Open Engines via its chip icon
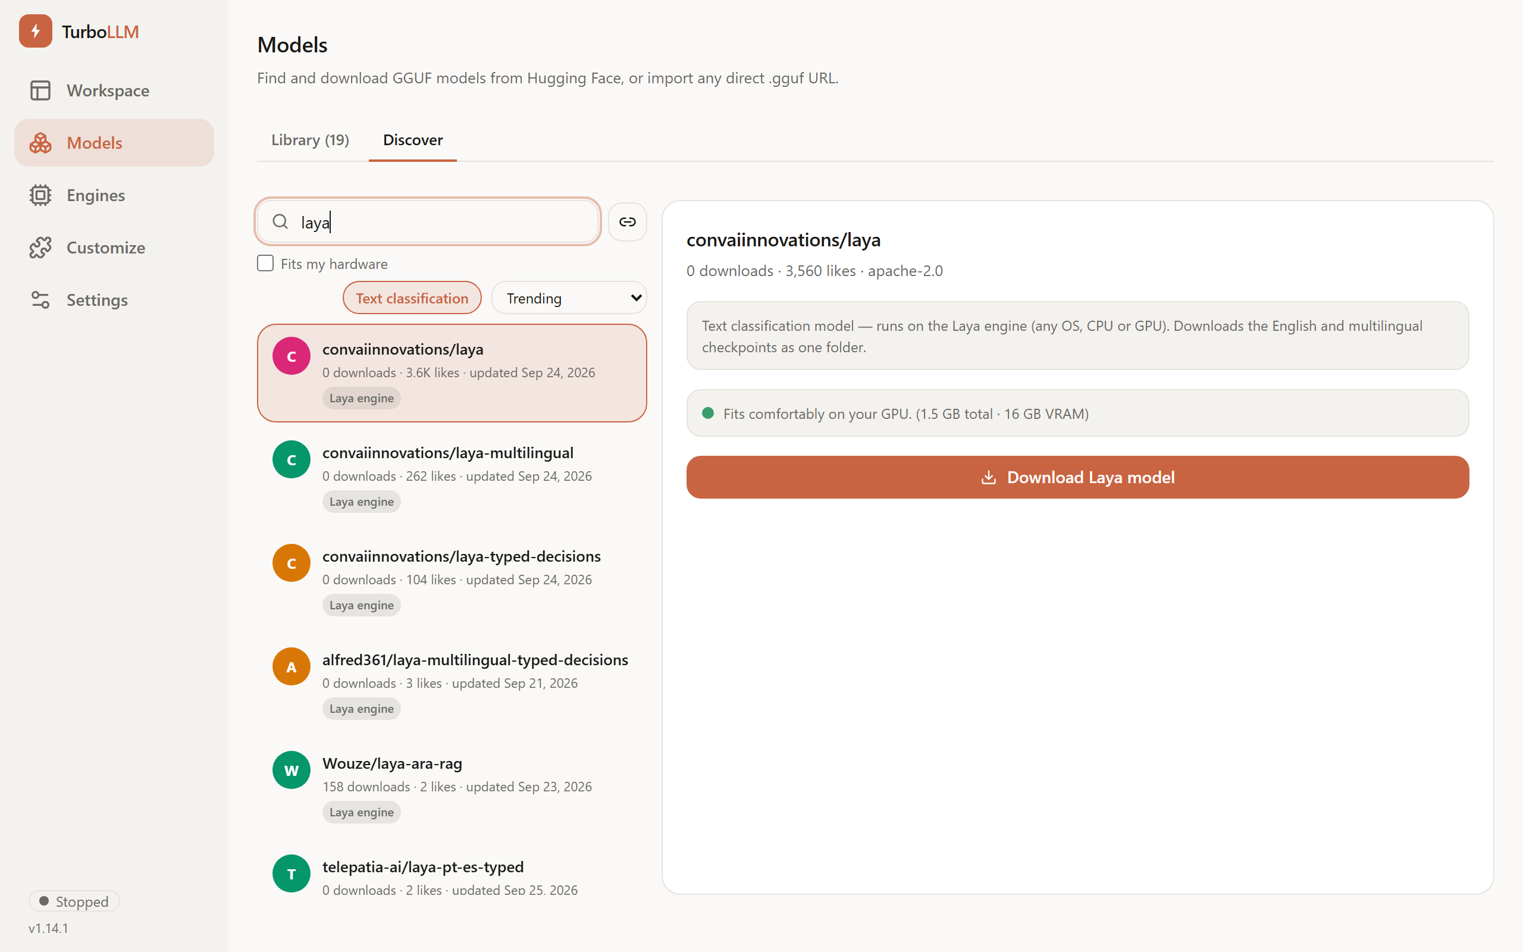 click(40, 195)
